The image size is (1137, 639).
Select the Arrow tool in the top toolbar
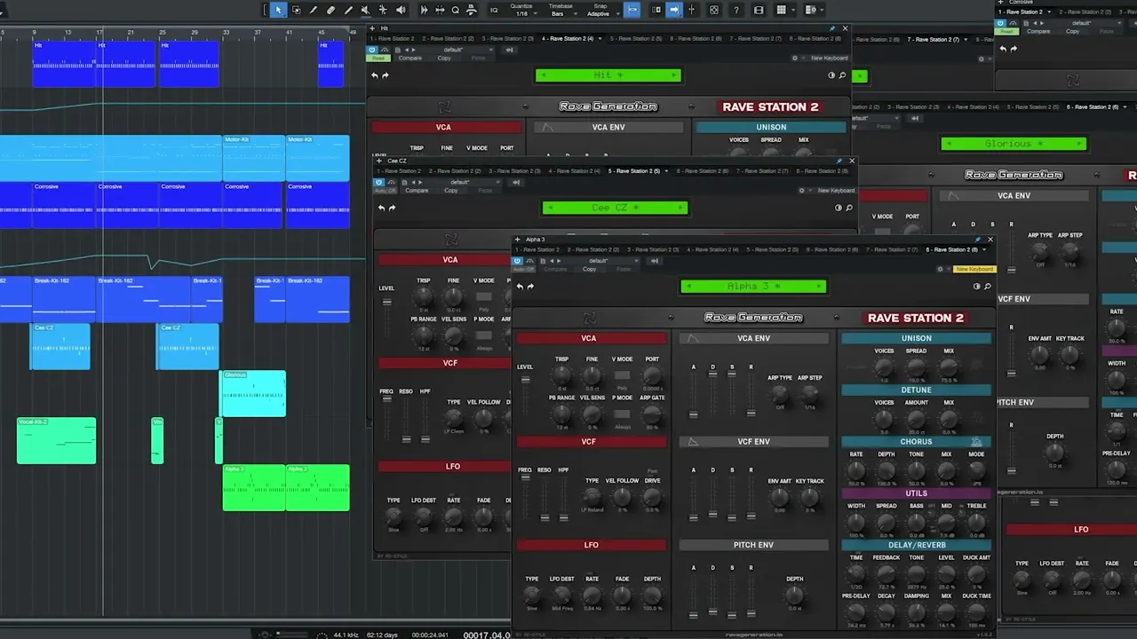pos(277,10)
